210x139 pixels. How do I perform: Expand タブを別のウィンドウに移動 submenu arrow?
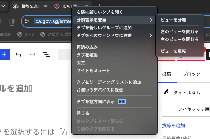click(x=151, y=36)
